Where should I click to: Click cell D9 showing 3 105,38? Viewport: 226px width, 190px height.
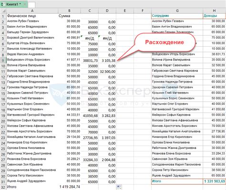point(107,61)
